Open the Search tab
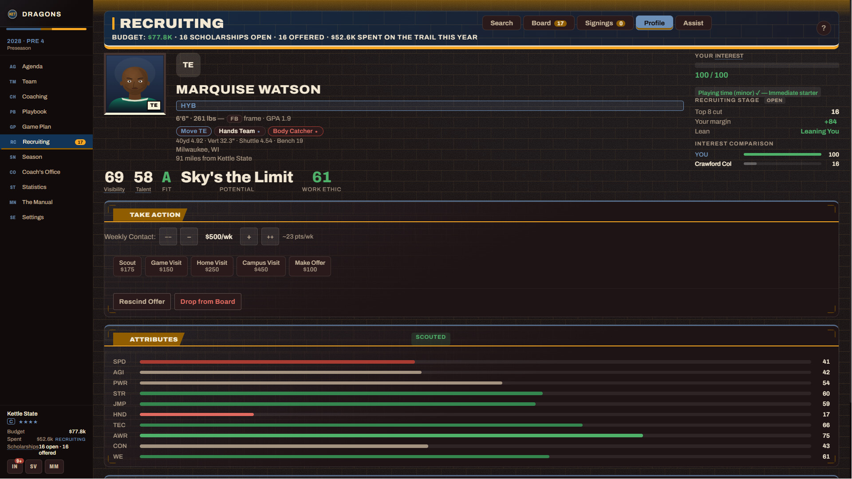This screenshot has height=479, width=852. point(501,23)
